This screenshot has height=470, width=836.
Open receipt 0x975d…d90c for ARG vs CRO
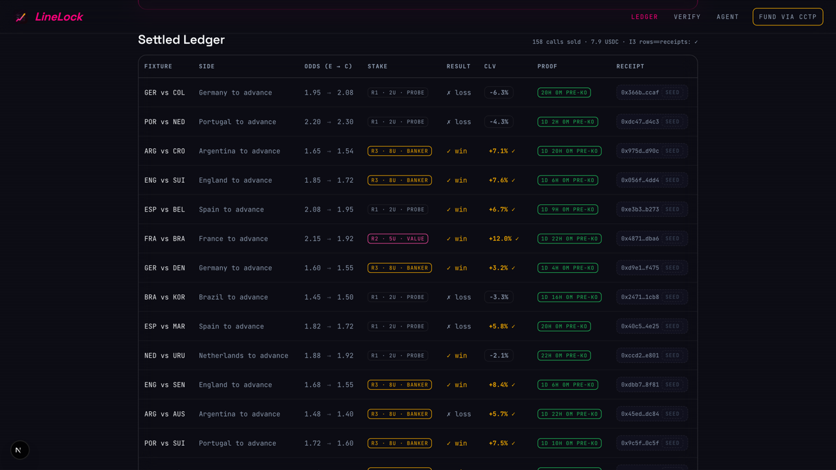point(640,151)
